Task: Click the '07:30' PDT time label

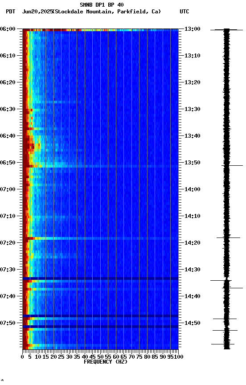Action: pyautogui.click(x=8, y=270)
